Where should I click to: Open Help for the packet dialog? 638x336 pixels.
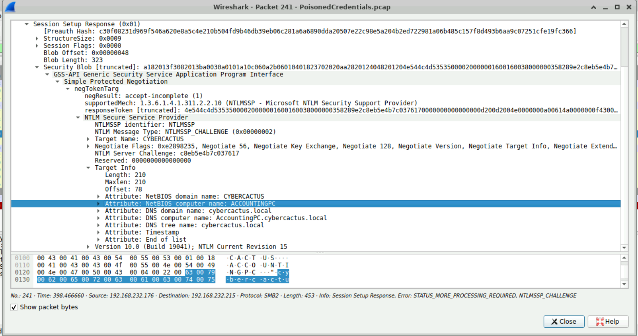pos(608,322)
